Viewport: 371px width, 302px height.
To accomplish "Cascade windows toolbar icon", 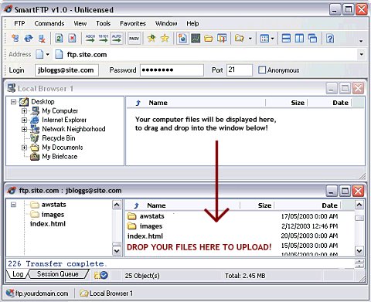I will click(312, 39).
